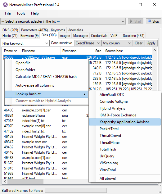Select the radiance[3].png file row
Viewport: 162px width, 194px height.
46,115
